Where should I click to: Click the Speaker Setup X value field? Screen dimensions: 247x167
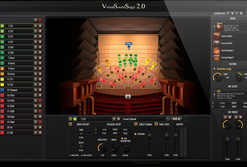104,130
